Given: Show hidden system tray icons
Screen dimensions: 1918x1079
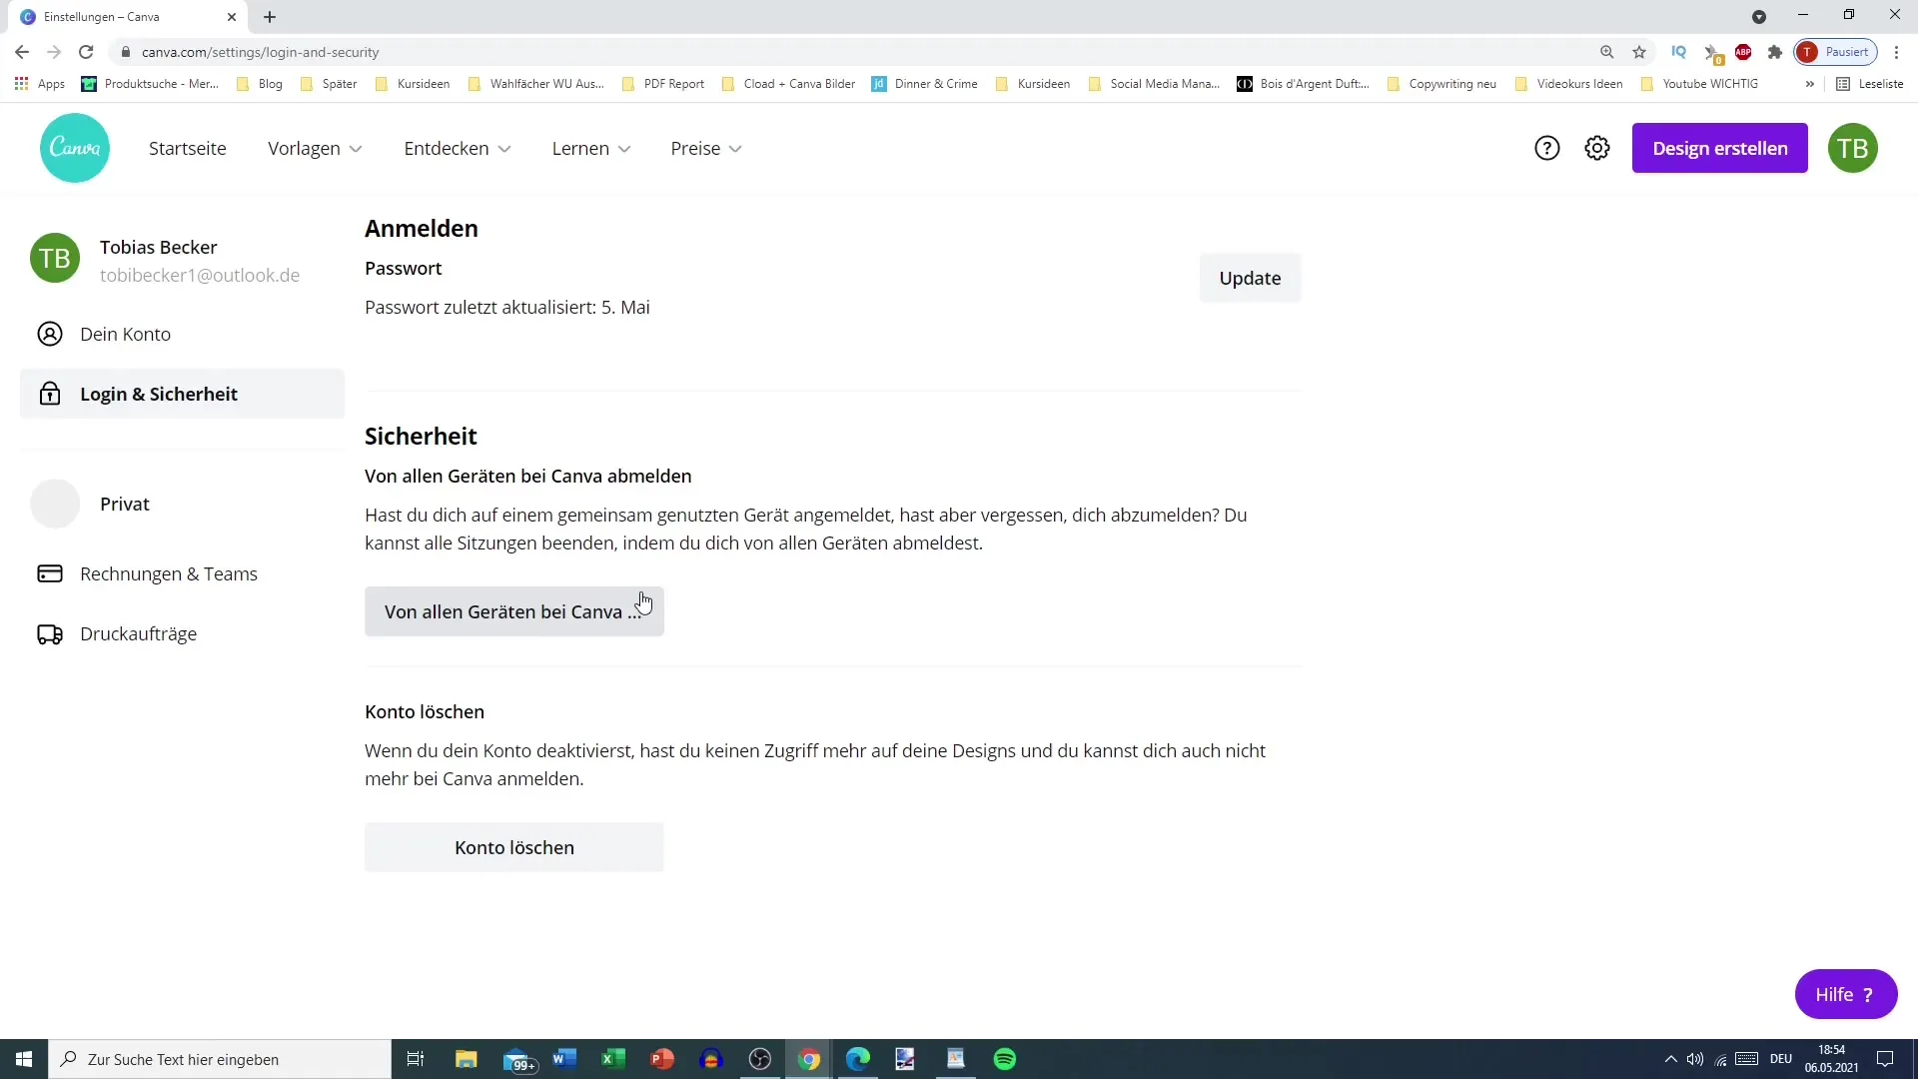Looking at the screenshot, I should 1670,1059.
